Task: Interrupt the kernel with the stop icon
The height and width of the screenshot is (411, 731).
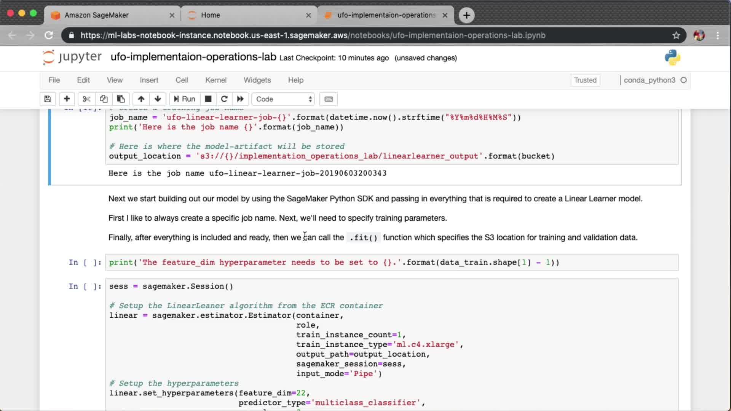Action: click(208, 99)
